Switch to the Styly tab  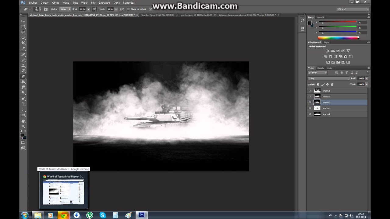(326, 42)
